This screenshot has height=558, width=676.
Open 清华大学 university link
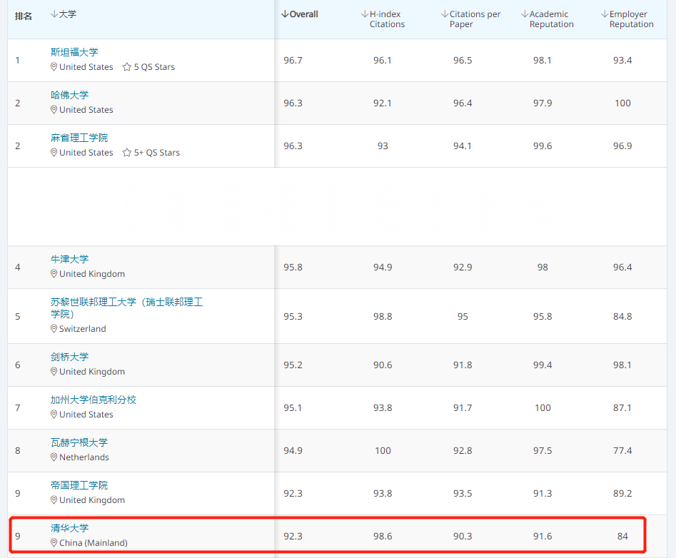(x=69, y=528)
